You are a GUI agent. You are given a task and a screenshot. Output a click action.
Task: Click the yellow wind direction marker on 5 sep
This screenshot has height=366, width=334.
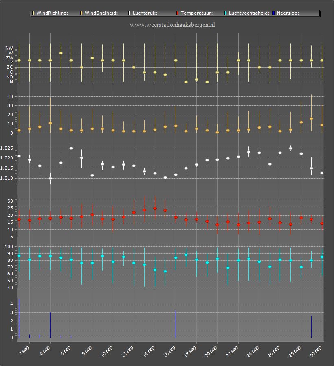click(x=61, y=53)
